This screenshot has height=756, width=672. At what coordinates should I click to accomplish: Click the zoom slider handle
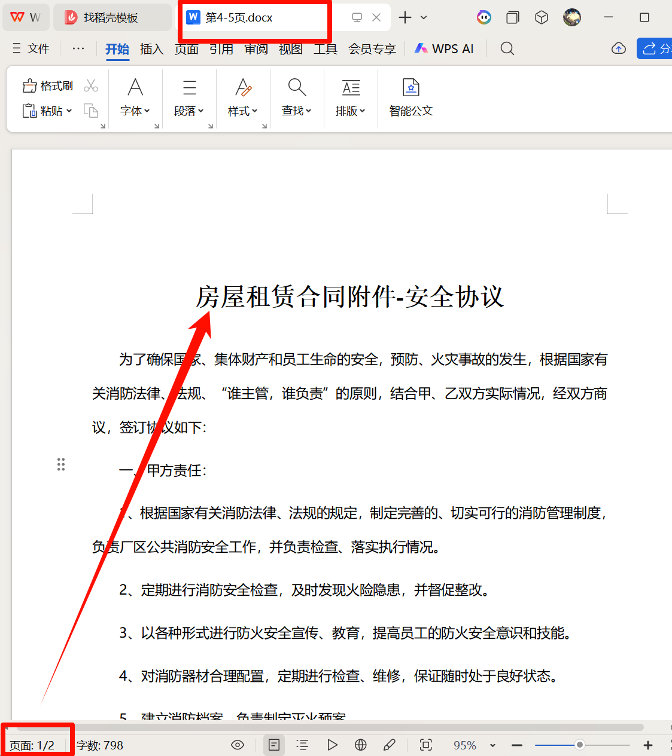[x=580, y=745]
